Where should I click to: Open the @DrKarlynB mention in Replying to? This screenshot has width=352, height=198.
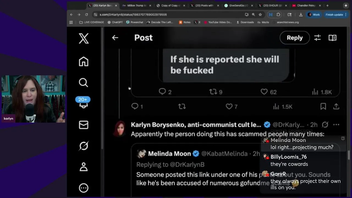[x=187, y=164]
